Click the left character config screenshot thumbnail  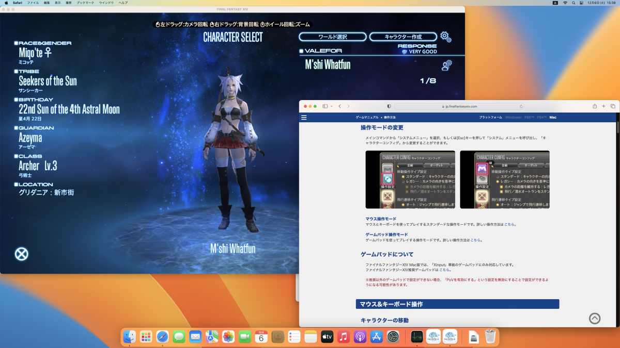410,179
